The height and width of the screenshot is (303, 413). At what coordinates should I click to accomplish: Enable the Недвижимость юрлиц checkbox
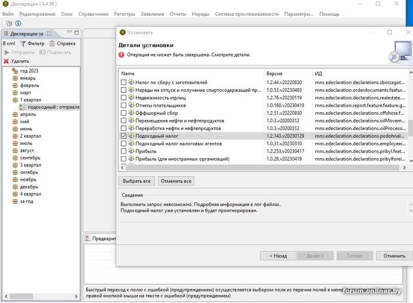(x=123, y=97)
